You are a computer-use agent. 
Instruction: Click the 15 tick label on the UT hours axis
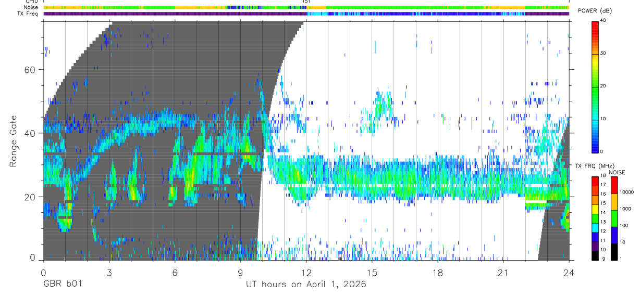(x=372, y=272)
